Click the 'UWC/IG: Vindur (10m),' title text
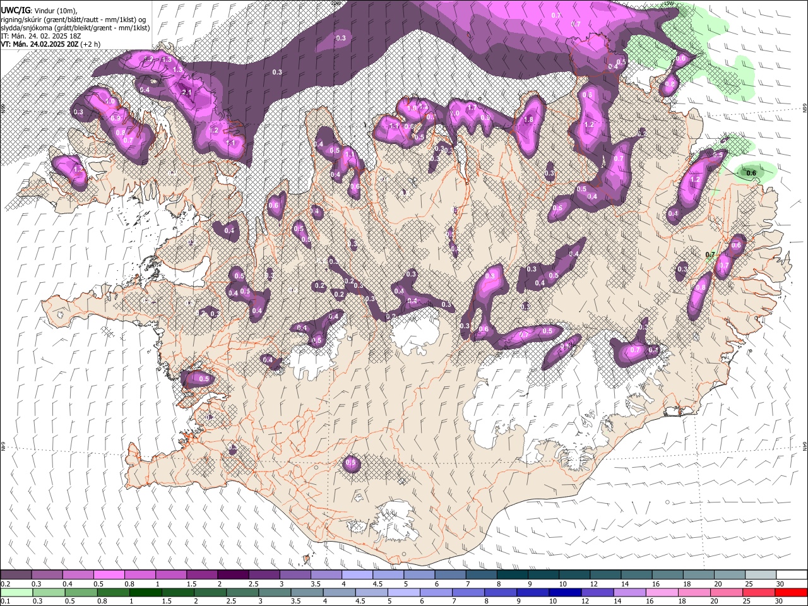The height and width of the screenshot is (606, 808). click(39, 10)
